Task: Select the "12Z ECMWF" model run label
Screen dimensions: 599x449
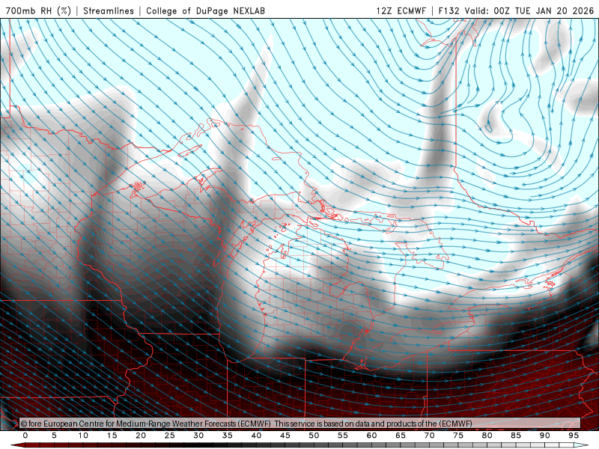Action: click(x=401, y=10)
